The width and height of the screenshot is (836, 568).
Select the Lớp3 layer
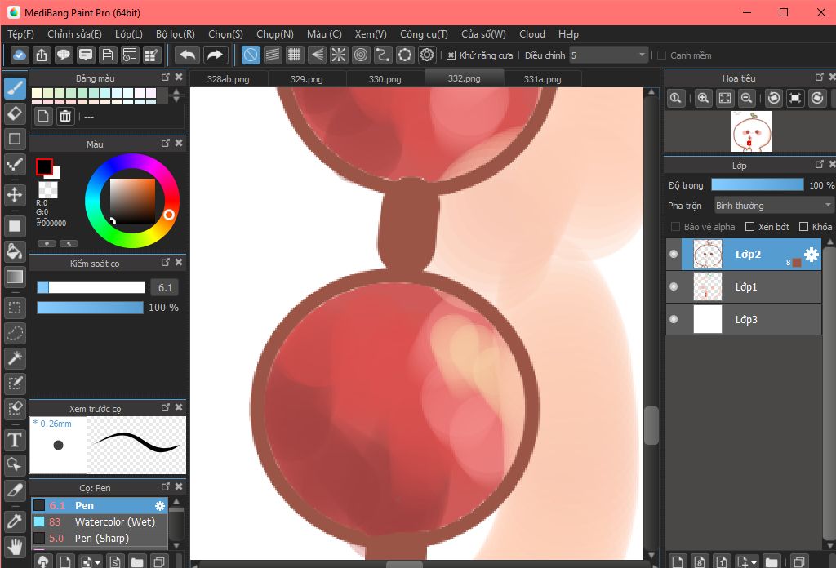point(743,319)
